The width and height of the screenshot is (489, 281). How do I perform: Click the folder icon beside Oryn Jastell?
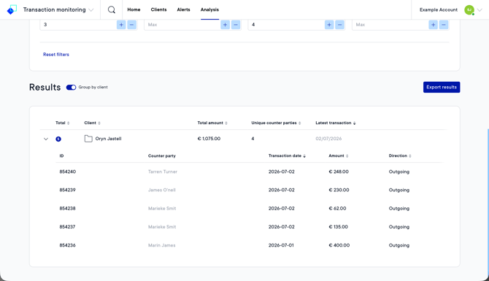tap(88, 139)
